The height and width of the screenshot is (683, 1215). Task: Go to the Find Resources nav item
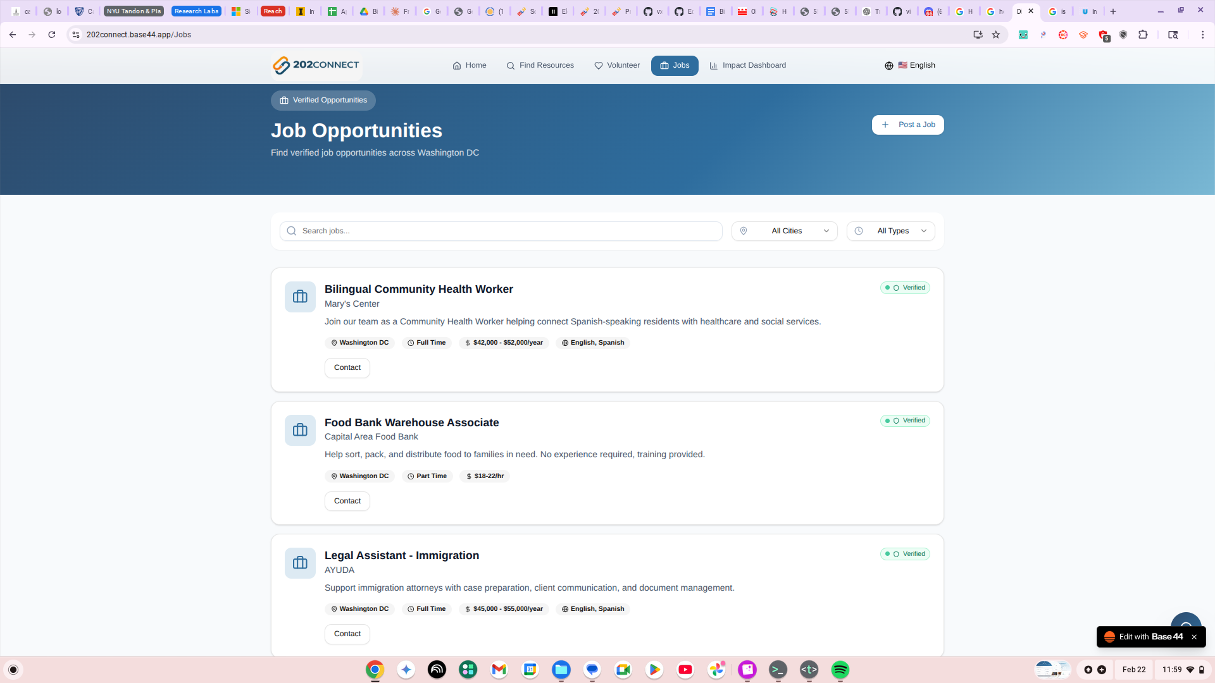[540, 65]
